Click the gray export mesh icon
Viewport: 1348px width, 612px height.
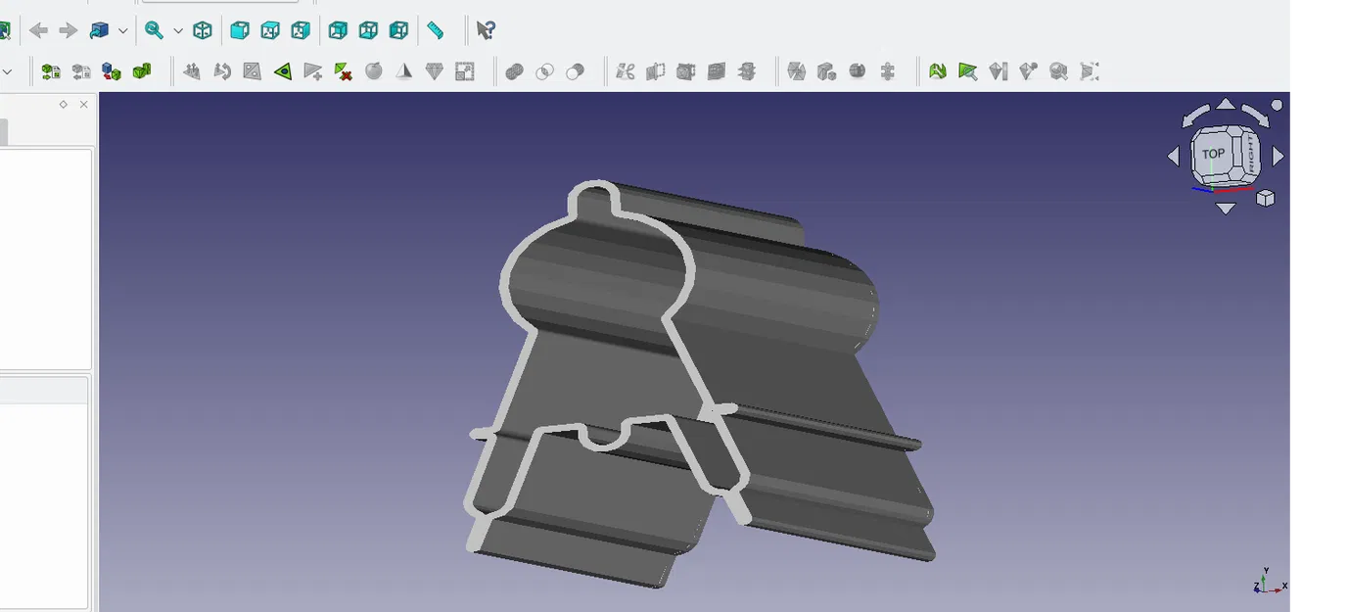tap(81, 71)
